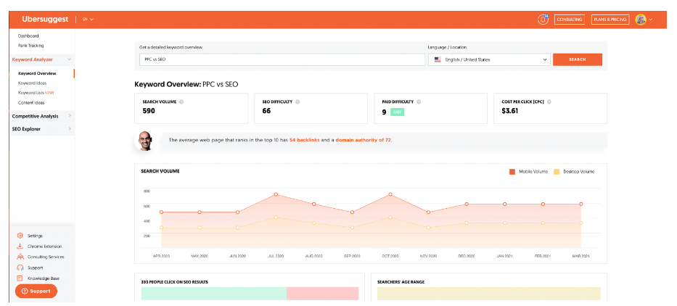Click the Support headphones icon
This screenshot has height=306, width=677.
pyautogui.click(x=20, y=268)
